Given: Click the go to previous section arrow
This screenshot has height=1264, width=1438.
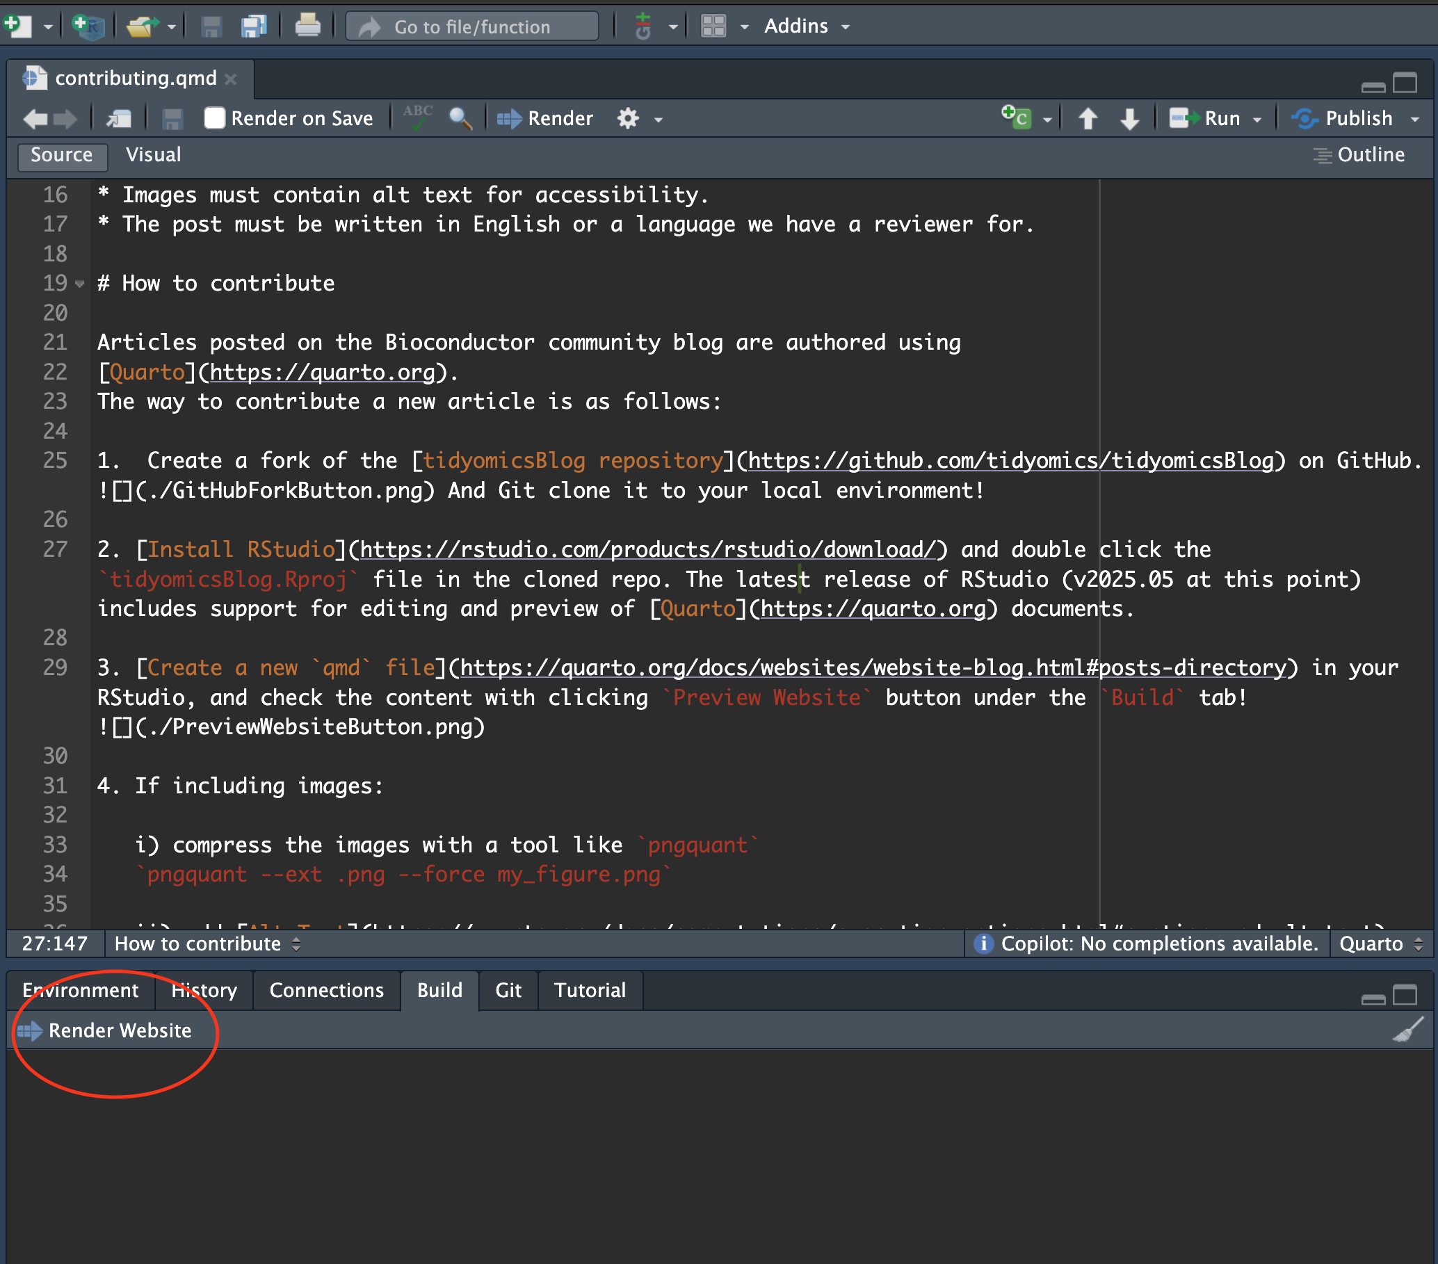Looking at the screenshot, I should point(1088,118).
